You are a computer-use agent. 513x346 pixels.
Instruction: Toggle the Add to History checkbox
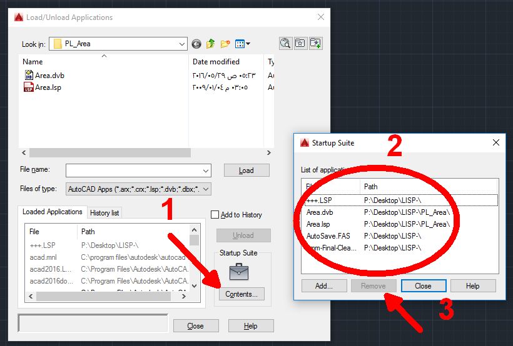tap(215, 215)
